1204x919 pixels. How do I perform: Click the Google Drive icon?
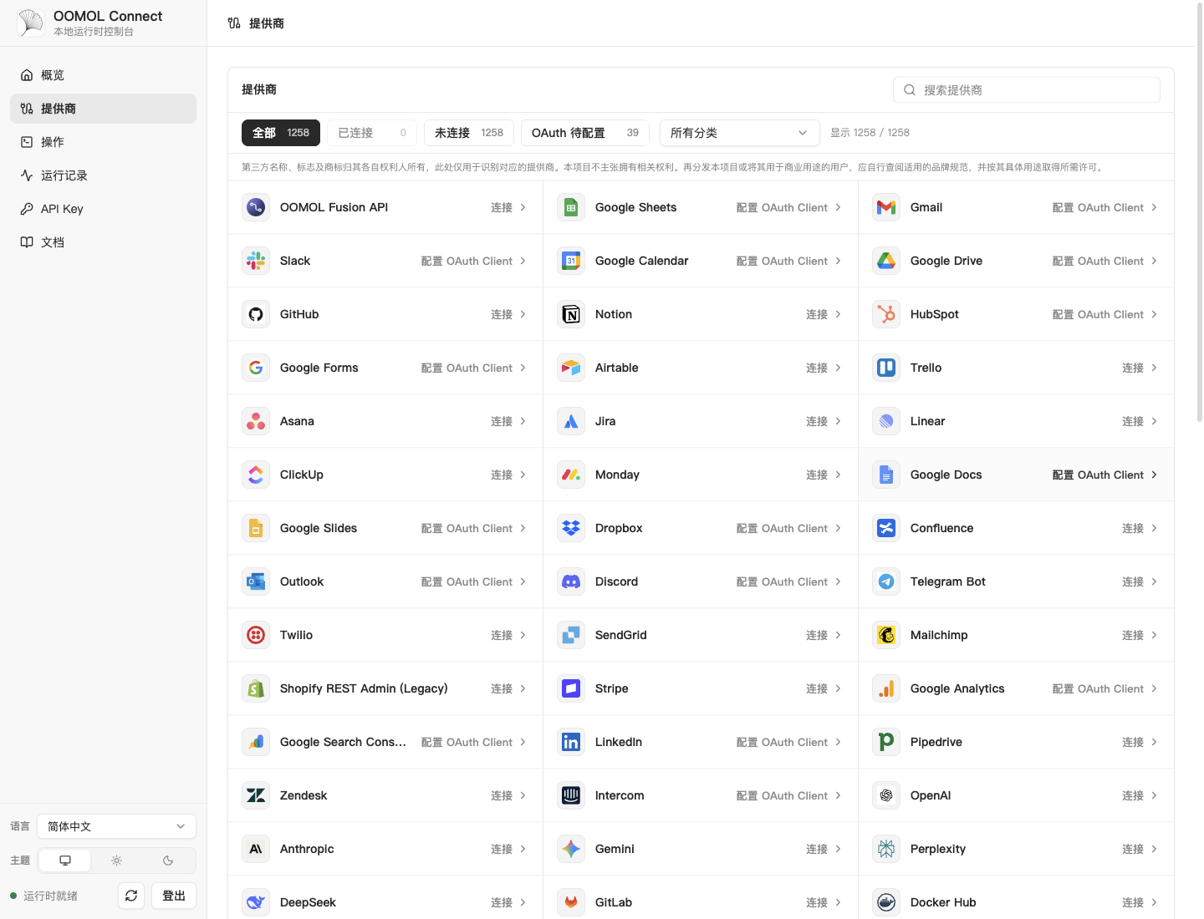point(886,261)
